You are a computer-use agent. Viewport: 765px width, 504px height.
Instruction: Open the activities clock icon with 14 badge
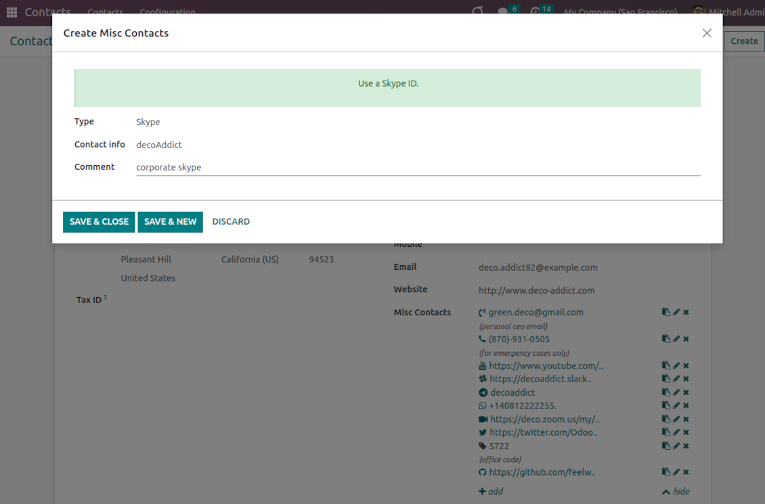(x=536, y=11)
